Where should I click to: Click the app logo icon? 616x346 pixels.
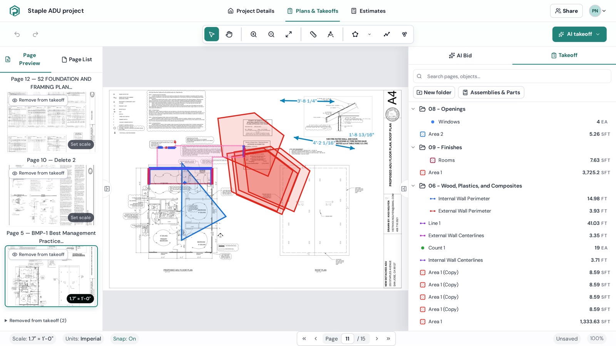[x=15, y=11]
